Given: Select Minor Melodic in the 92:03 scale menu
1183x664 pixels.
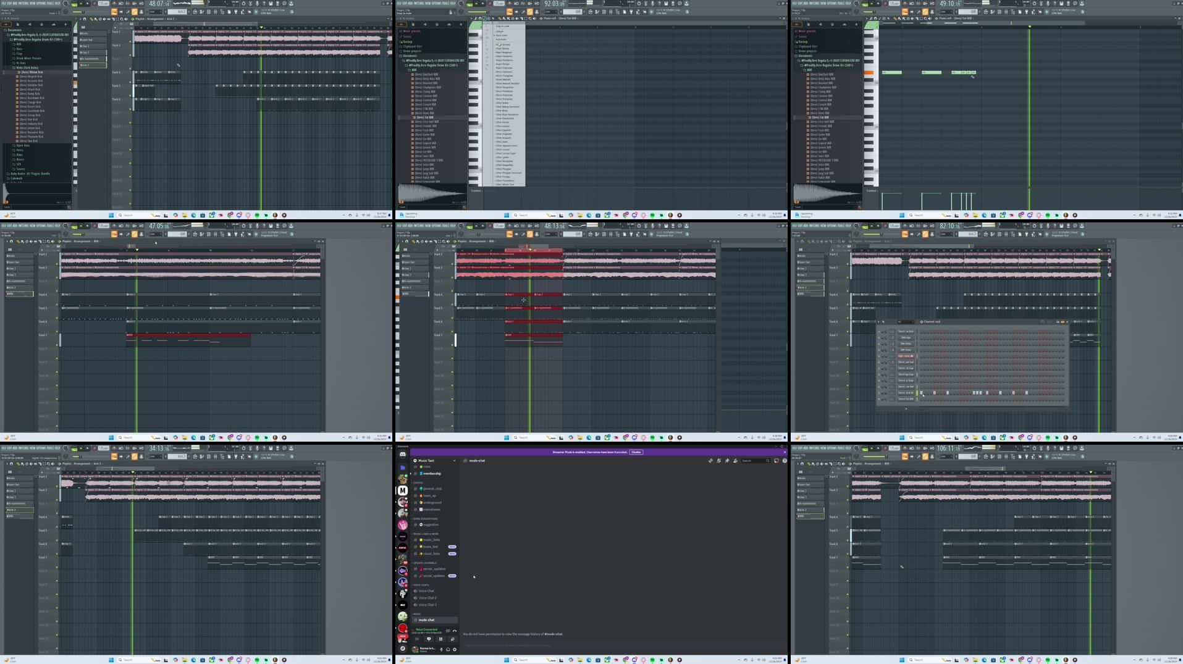Looking at the screenshot, I should click(x=503, y=79).
